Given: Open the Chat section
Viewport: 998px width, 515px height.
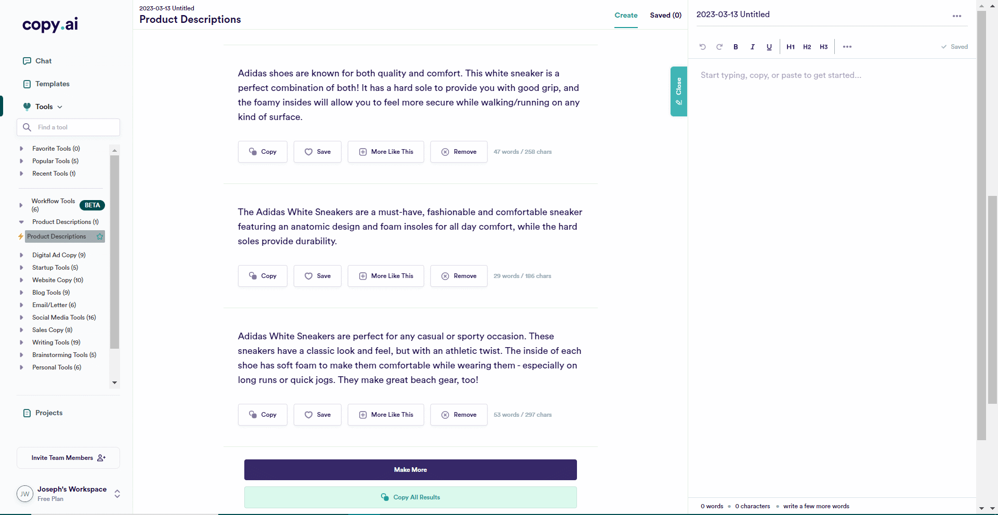Looking at the screenshot, I should pos(37,61).
